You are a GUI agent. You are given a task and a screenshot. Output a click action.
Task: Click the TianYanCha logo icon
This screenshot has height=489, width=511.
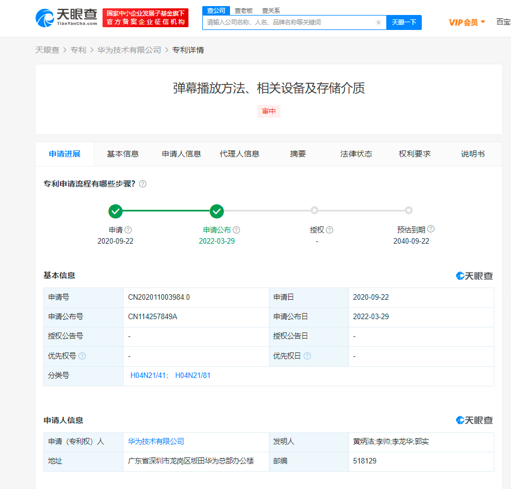click(x=45, y=18)
